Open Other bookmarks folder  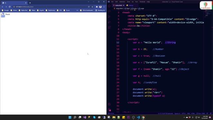point(87,10)
